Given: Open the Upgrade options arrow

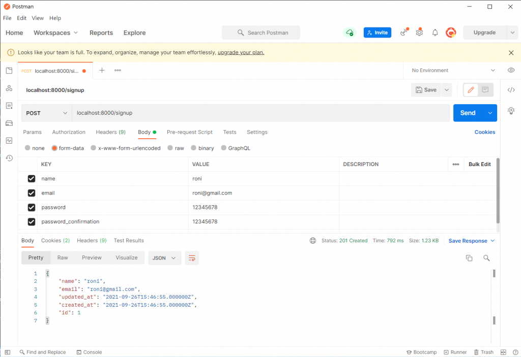Looking at the screenshot, I should click(512, 33).
